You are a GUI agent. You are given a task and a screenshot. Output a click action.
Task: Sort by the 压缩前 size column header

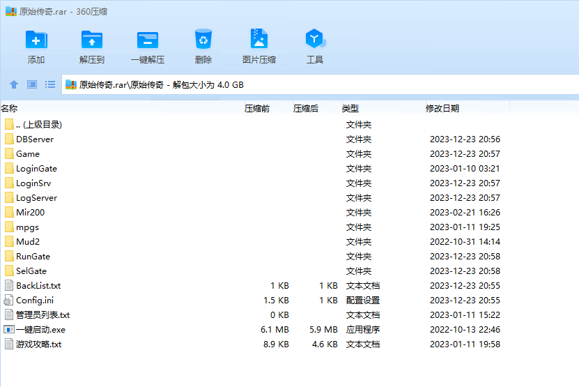click(268, 108)
